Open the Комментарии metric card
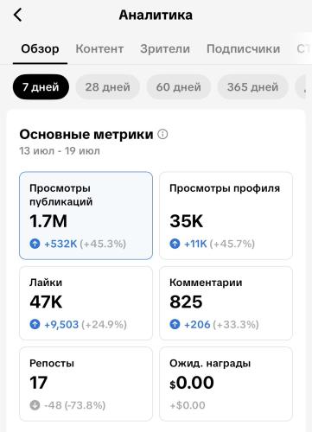312x432 pixels. (226, 303)
